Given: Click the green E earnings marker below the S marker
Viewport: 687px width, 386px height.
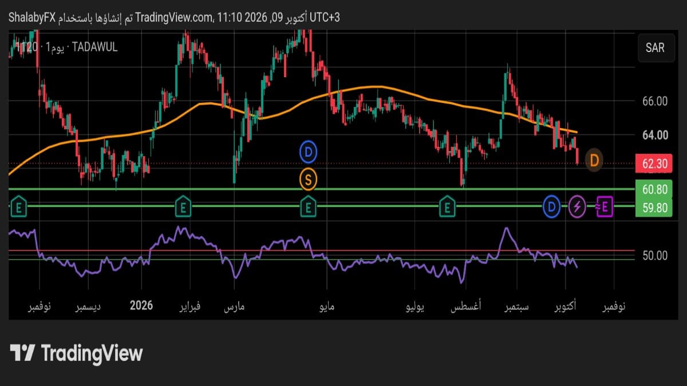Looking at the screenshot, I should pyautogui.click(x=309, y=206).
